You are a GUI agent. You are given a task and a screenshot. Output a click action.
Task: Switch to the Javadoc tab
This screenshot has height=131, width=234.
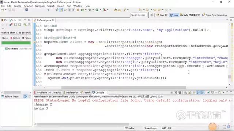coord(55,92)
